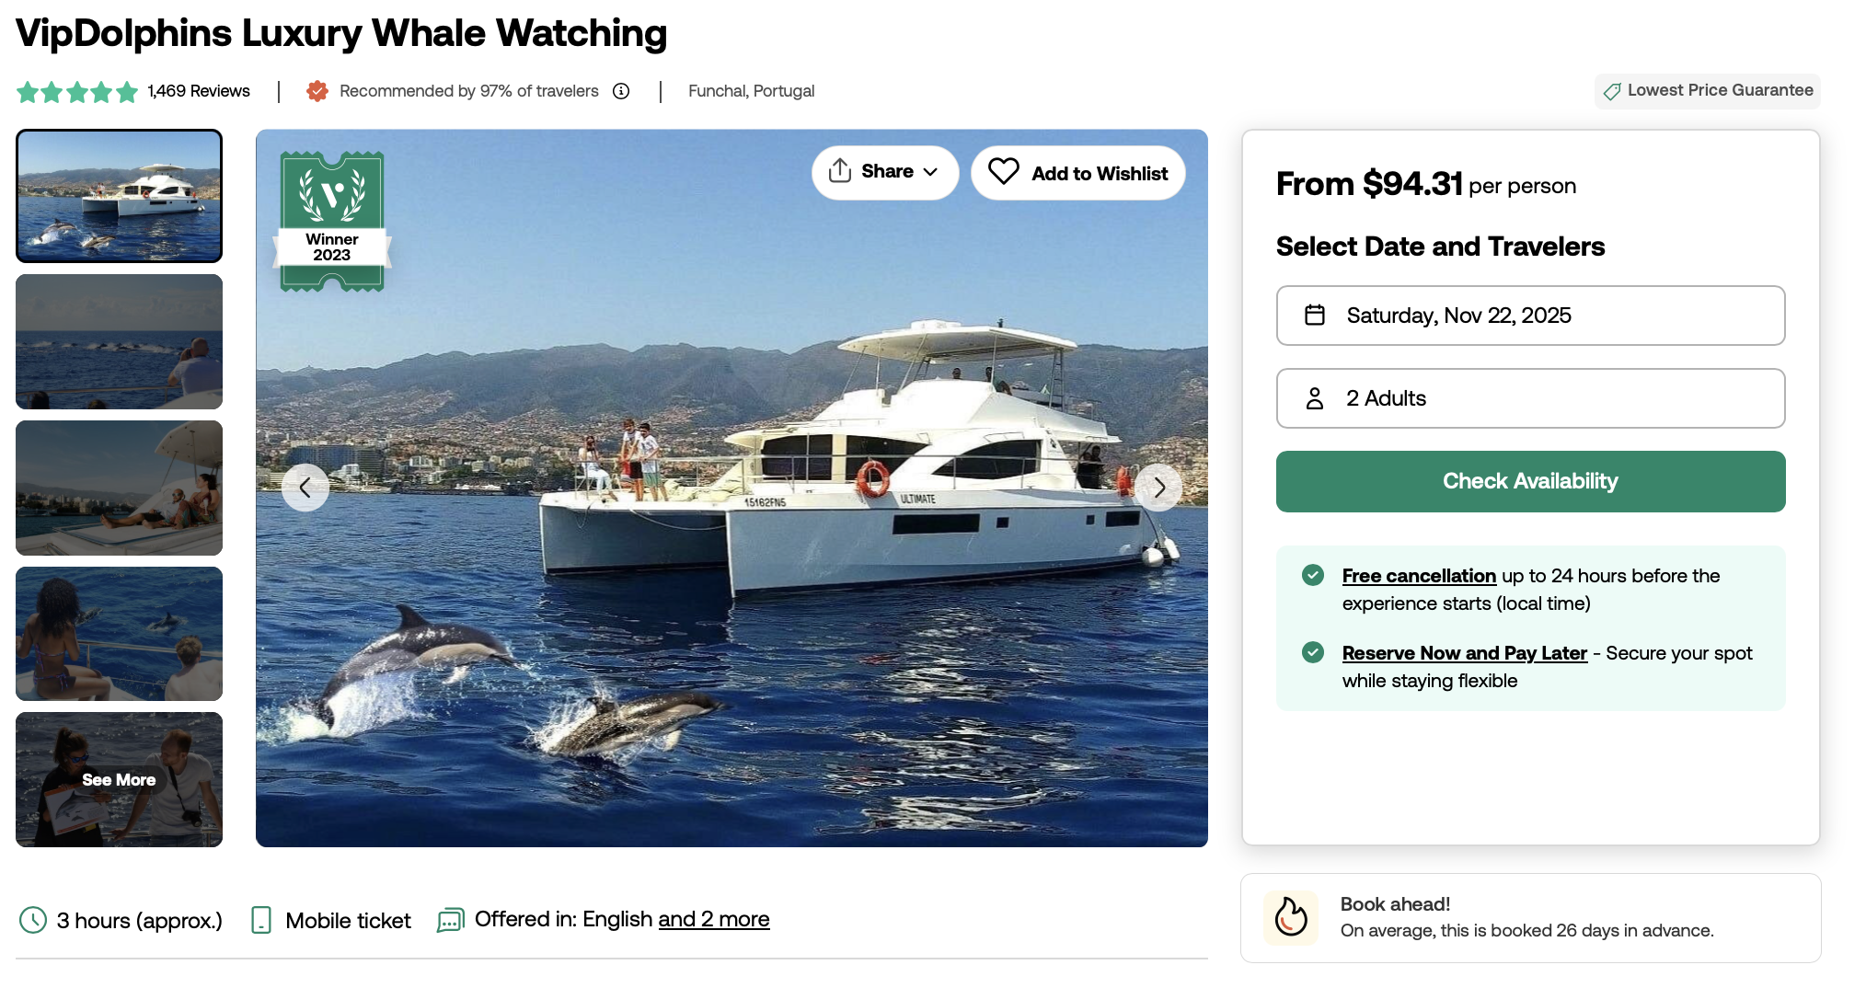
Task: Open Reserve Now and Pay Later link
Action: [1465, 653]
